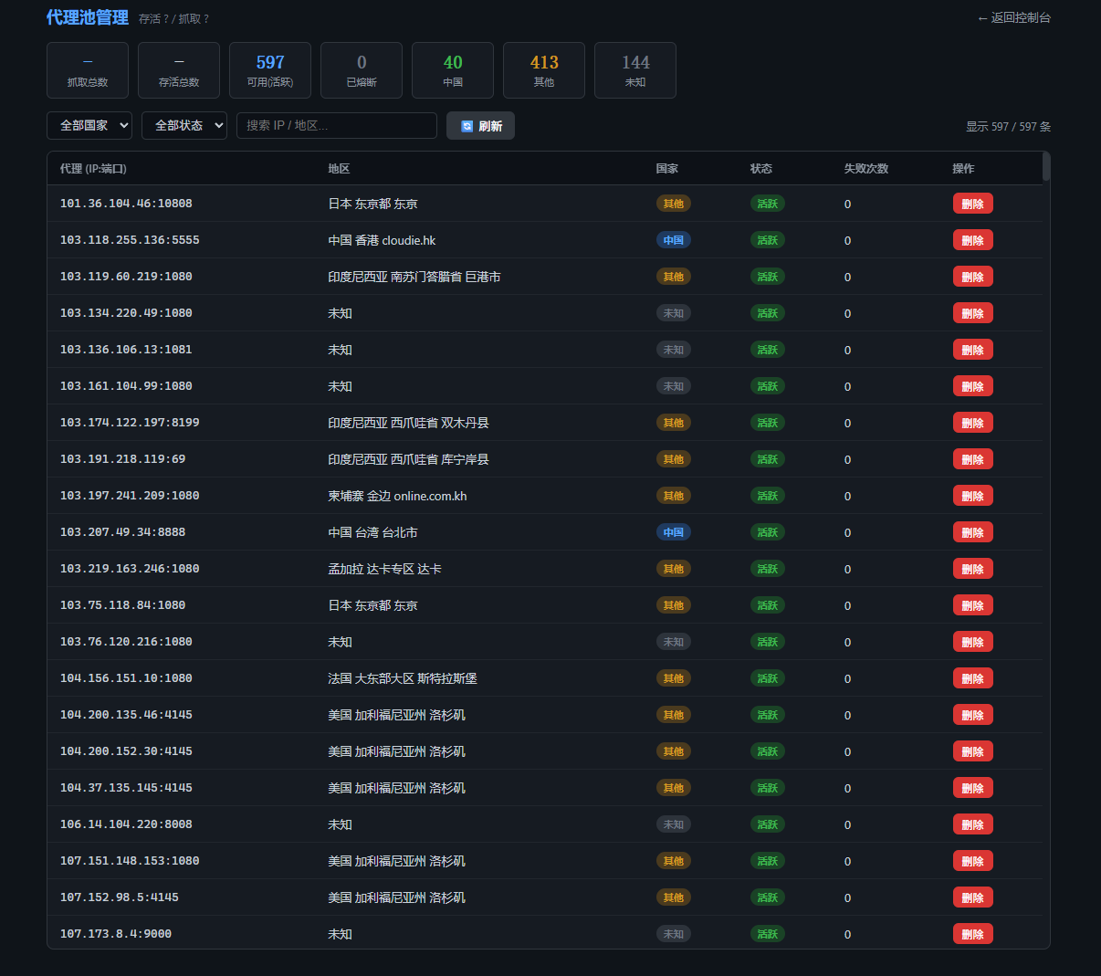Delete proxy 104.156.151.10:1080
Viewport: 1101px width, 976px height.
point(973,678)
